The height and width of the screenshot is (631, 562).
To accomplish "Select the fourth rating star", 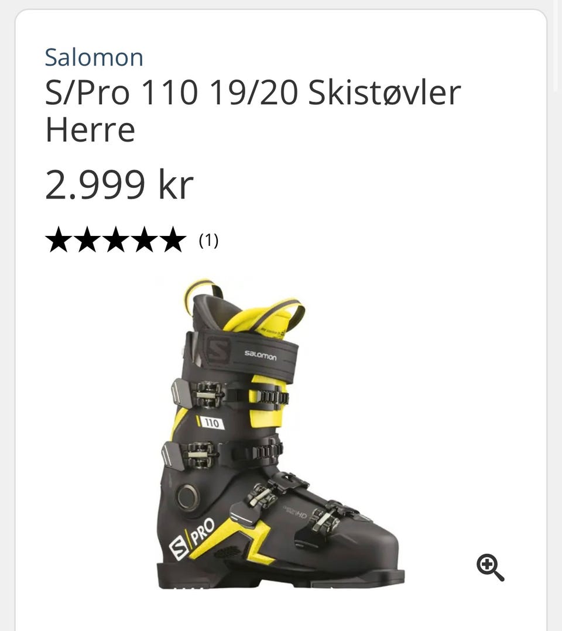I will [145, 239].
